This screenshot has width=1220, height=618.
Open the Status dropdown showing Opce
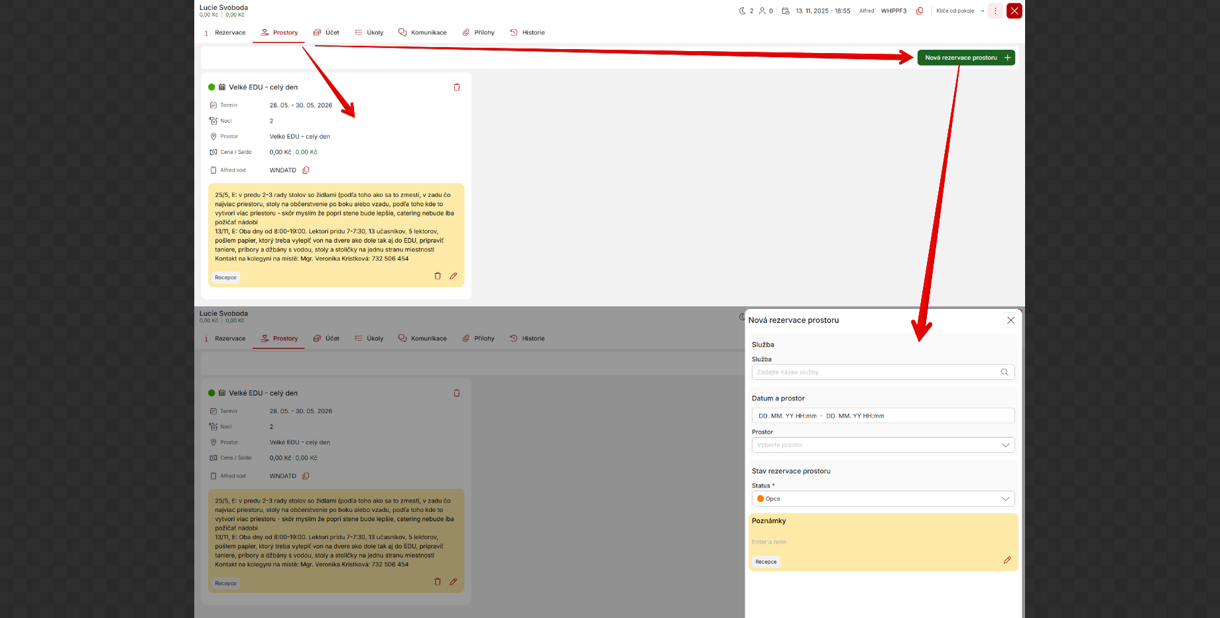tap(883, 499)
